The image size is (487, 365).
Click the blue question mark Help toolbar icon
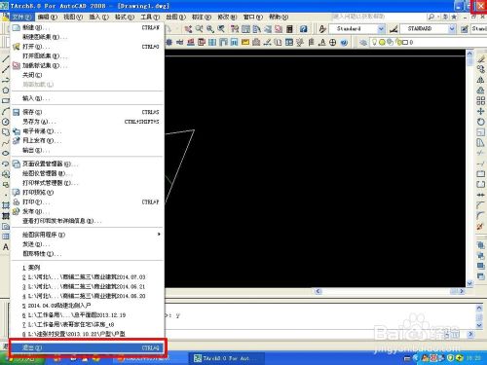[303, 29]
